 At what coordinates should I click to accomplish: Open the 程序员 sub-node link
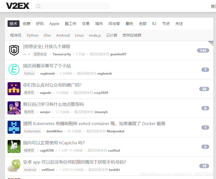(x=16, y=35)
